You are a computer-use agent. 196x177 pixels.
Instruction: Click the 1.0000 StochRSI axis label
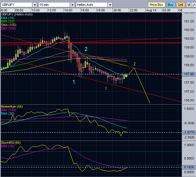point(189,145)
